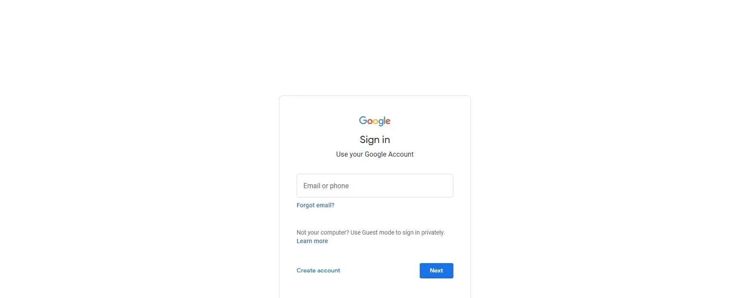750x298 pixels.
Task: Follow the Learn more link
Action: (312, 241)
